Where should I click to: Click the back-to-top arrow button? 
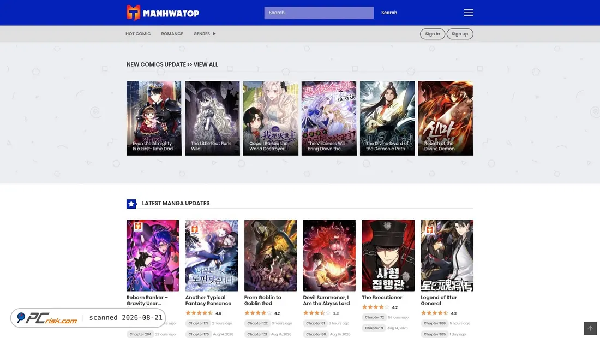590,328
